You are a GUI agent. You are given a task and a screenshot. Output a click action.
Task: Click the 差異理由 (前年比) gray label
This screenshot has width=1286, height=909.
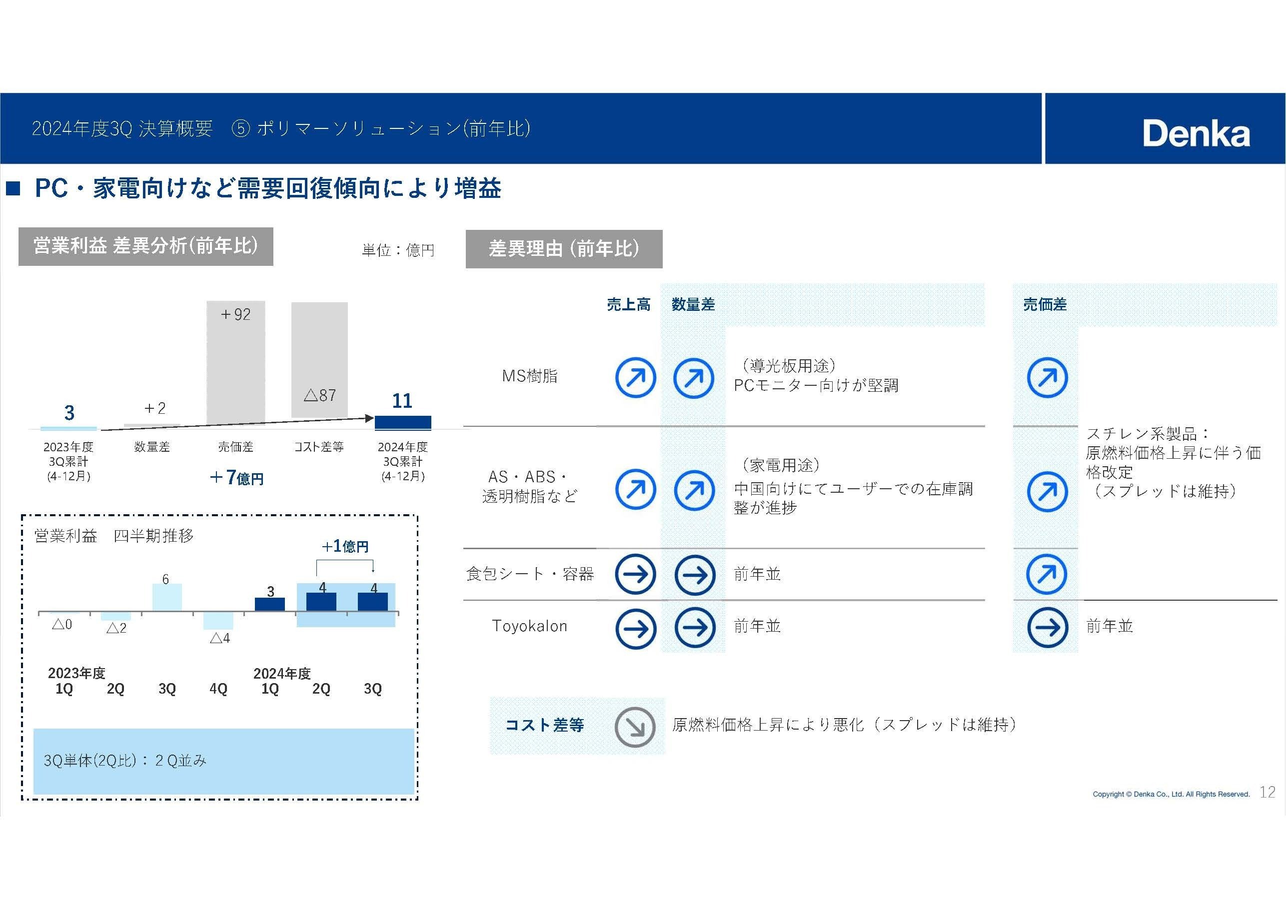click(563, 249)
